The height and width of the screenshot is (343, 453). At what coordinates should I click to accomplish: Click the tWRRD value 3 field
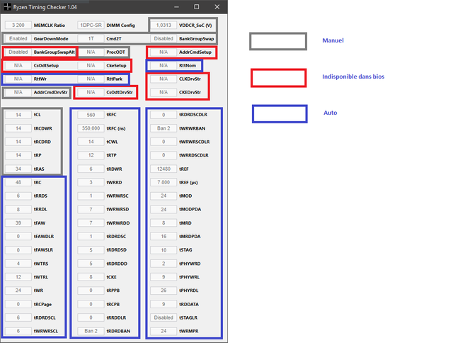(91, 182)
